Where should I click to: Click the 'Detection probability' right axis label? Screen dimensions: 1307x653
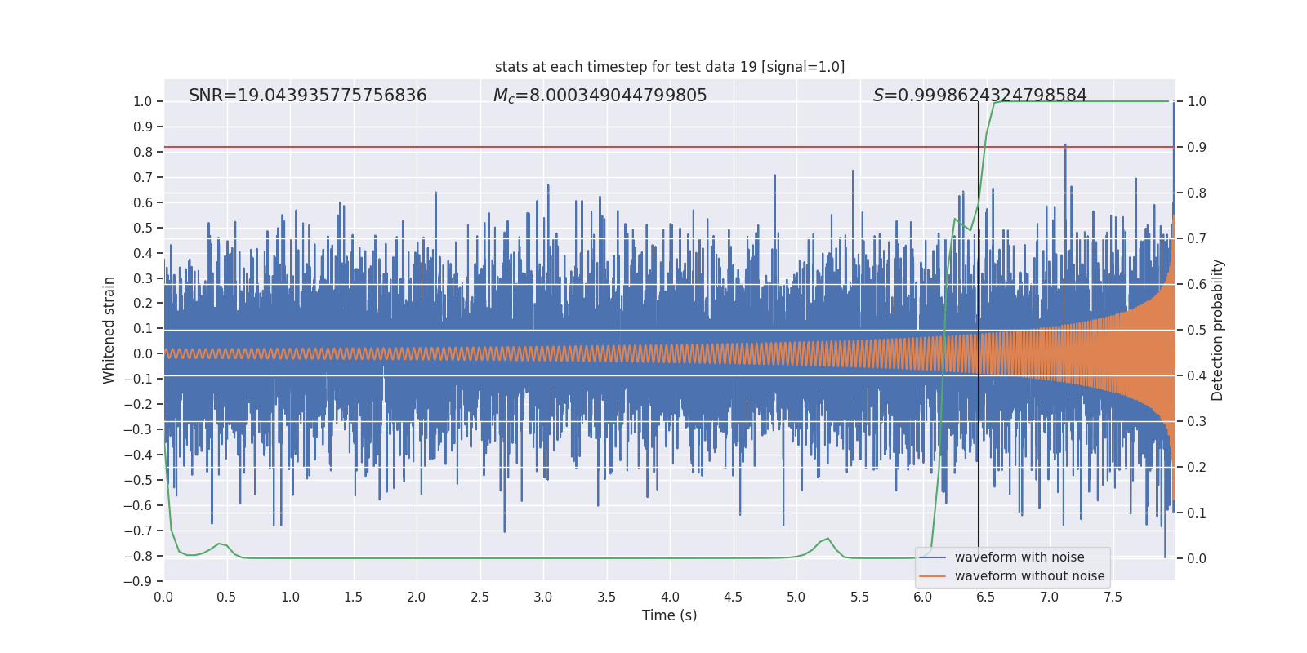1218,330
